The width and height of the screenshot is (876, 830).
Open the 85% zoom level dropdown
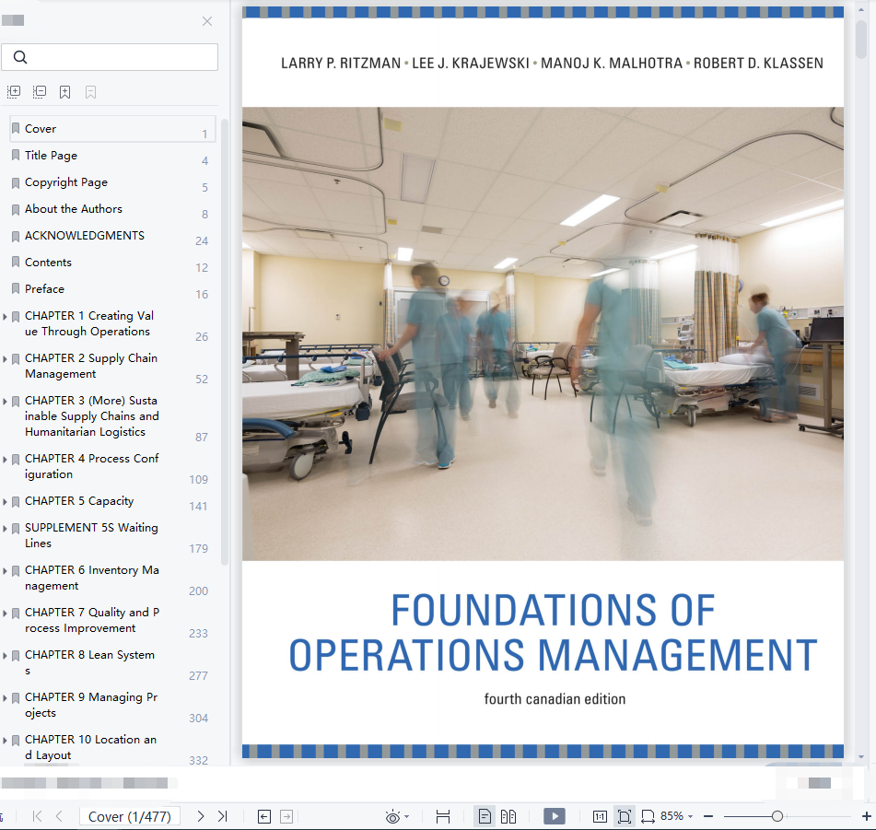676,816
